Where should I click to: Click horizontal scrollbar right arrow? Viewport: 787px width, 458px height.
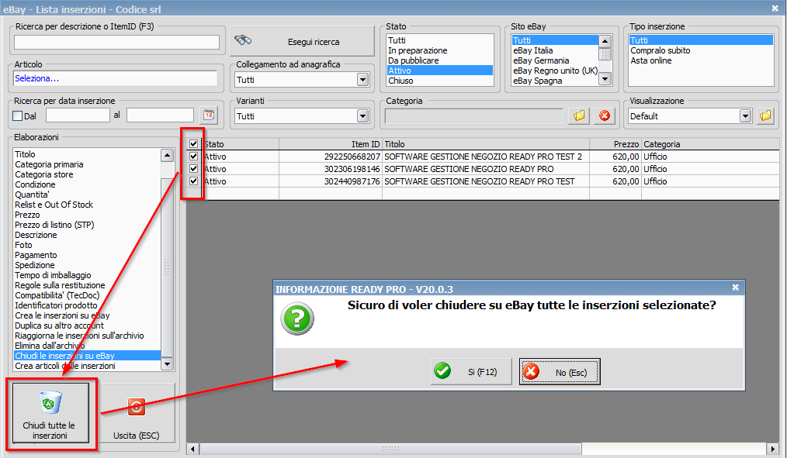click(773, 449)
